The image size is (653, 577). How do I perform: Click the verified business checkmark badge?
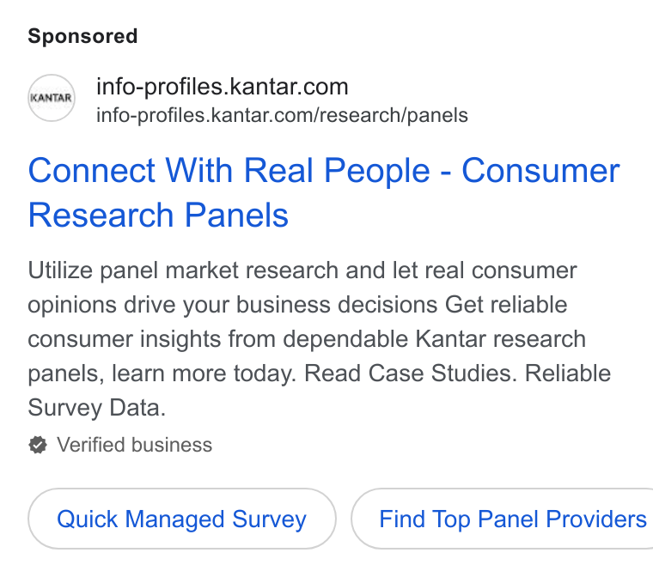pyautogui.click(x=38, y=445)
